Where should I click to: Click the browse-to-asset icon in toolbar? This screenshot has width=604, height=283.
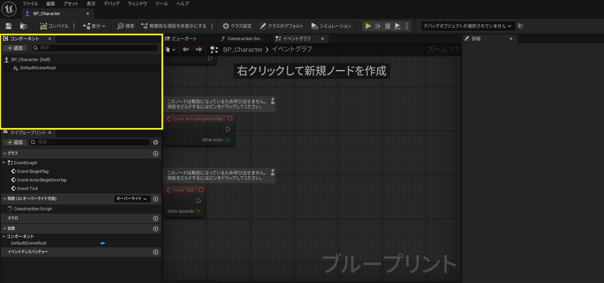[23, 26]
